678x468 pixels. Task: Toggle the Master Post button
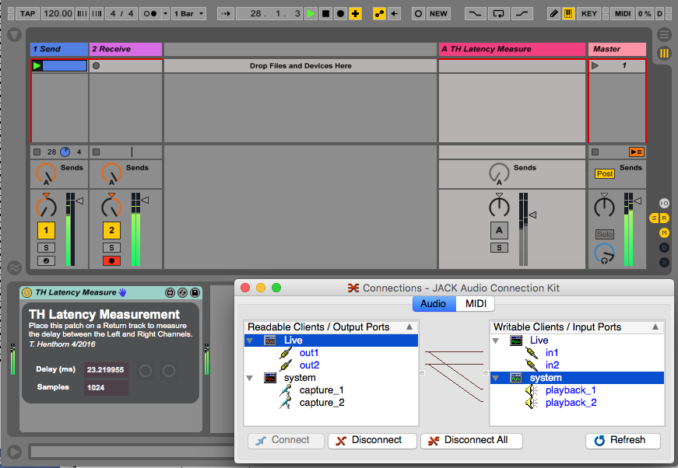point(605,173)
